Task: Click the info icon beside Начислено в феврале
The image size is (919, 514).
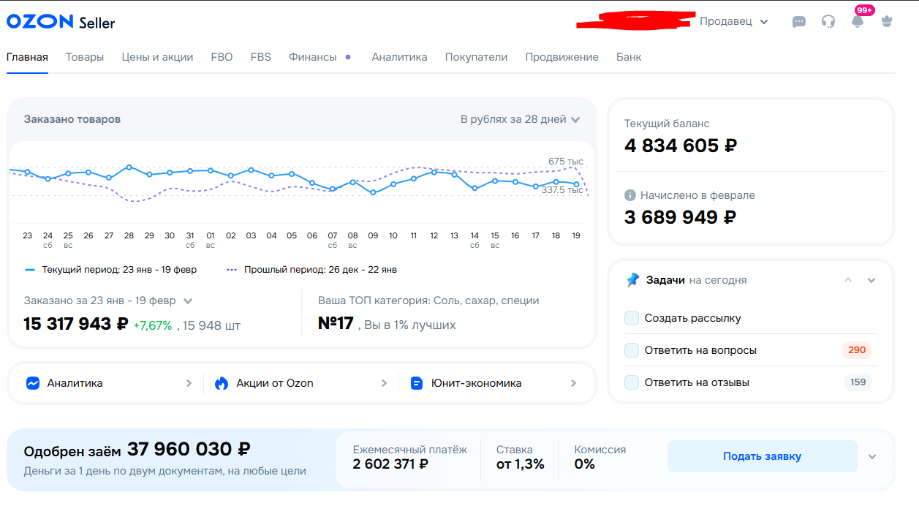Action: pyautogui.click(x=629, y=195)
